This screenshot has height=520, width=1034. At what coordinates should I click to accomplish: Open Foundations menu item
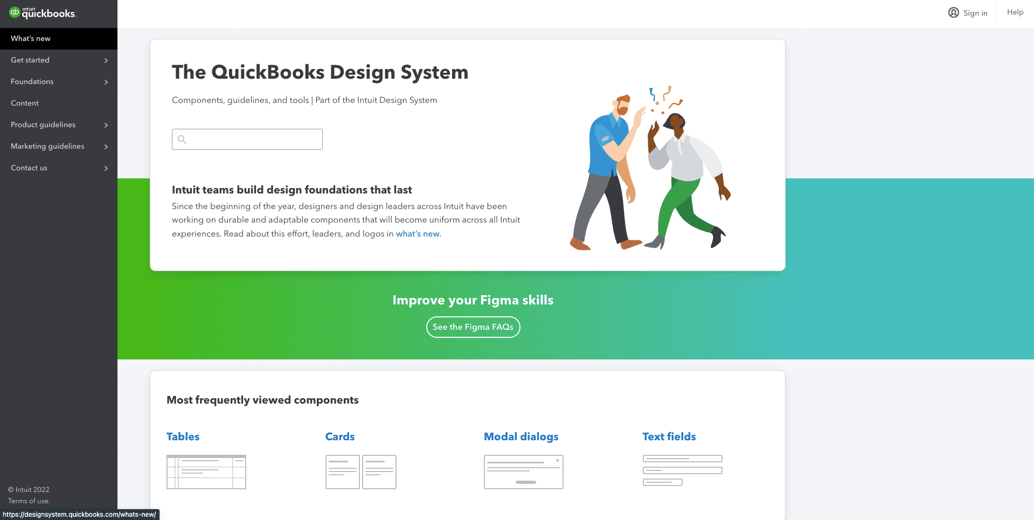click(x=59, y=82)
